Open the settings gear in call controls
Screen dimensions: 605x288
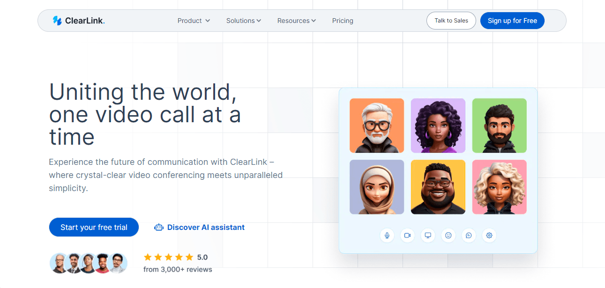[489, 236]
